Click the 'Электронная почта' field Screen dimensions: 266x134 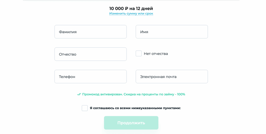click(x=172, y=77)
